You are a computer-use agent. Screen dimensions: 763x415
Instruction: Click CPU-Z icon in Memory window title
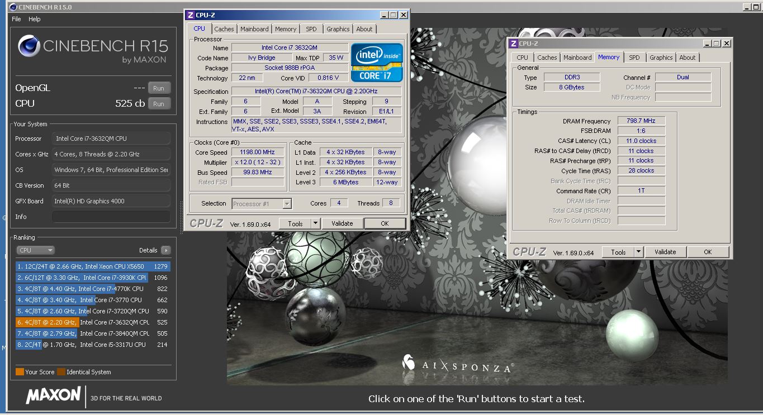514,44
